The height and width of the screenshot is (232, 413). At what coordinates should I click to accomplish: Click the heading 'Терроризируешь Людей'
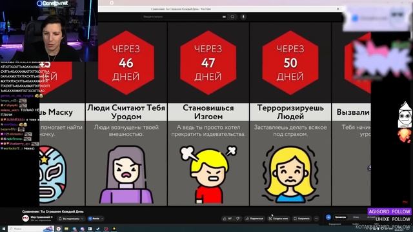tap(290, 111)
